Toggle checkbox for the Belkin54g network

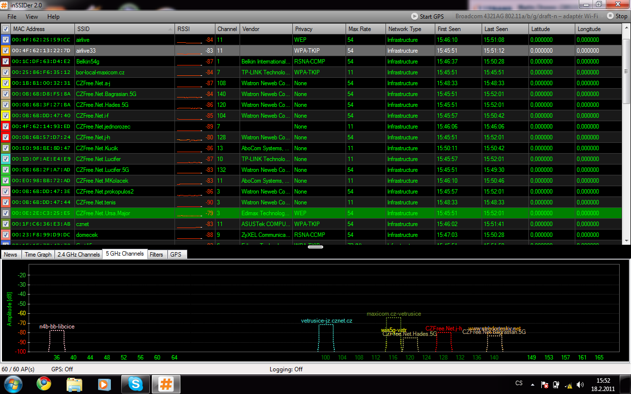[x=5, y=62]
